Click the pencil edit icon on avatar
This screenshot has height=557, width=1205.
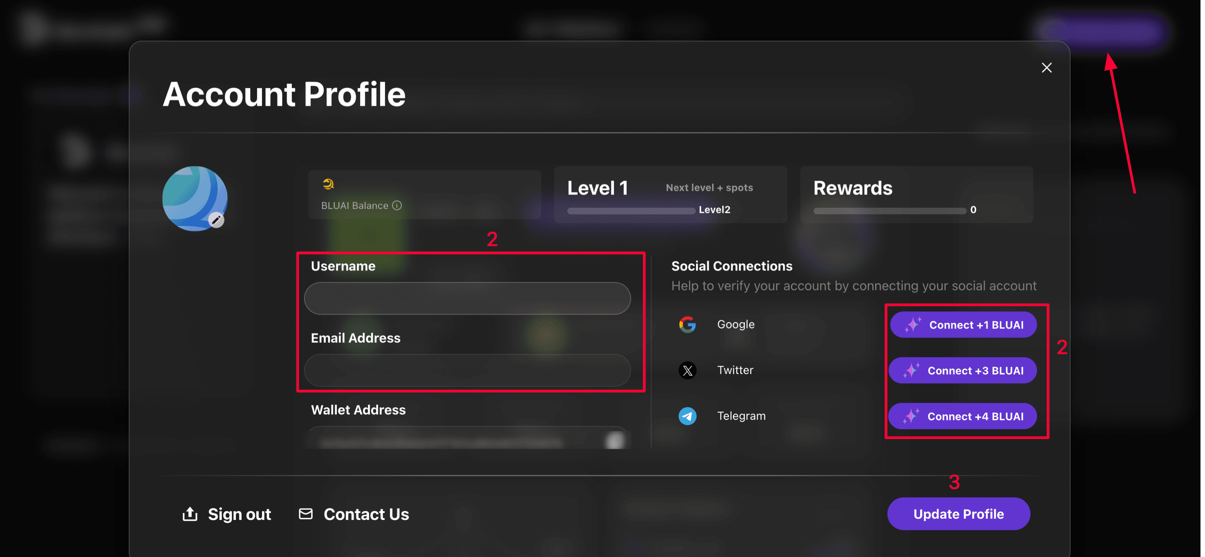click(216, 220)
